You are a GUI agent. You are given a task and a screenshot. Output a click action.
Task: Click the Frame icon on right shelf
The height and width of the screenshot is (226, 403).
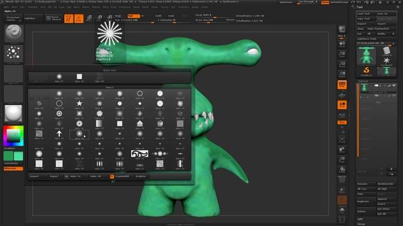point(342,140)
